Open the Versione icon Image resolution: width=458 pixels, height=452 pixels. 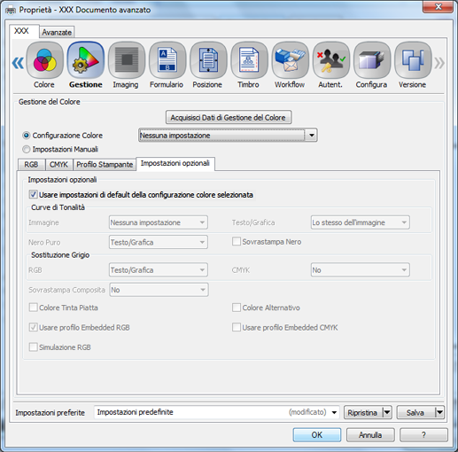point(413,60)
